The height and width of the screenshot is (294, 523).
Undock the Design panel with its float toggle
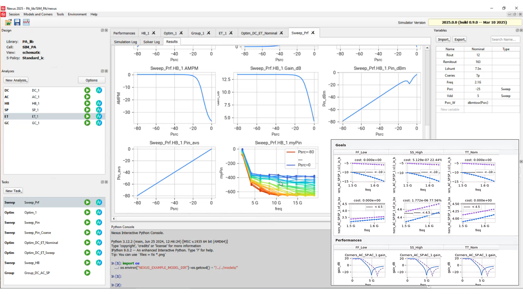(x=102, y=30)
